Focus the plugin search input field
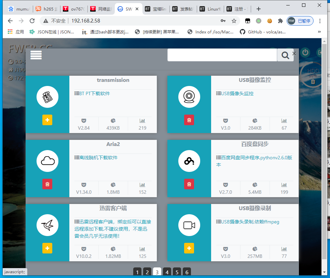 pos(222,55)
